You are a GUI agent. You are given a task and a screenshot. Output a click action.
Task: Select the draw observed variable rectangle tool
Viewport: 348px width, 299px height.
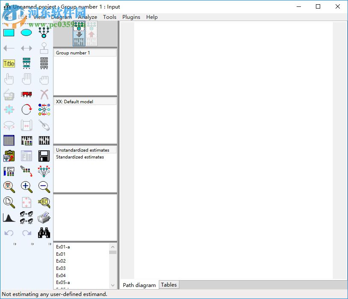tap(9, 33)
